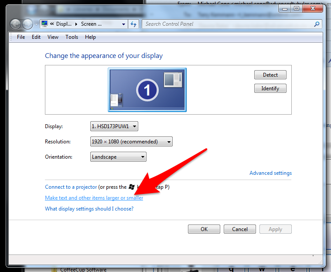Viewport: 331px width, 272px height.
Task: Click the Advanced settings link
Action: [270, 173]
